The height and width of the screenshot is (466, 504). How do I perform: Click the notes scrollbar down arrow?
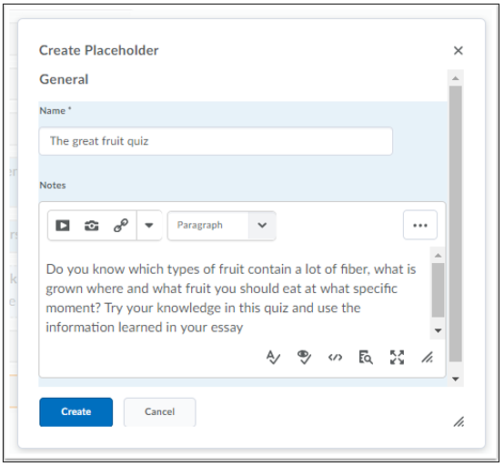click(x=438, y=330)
